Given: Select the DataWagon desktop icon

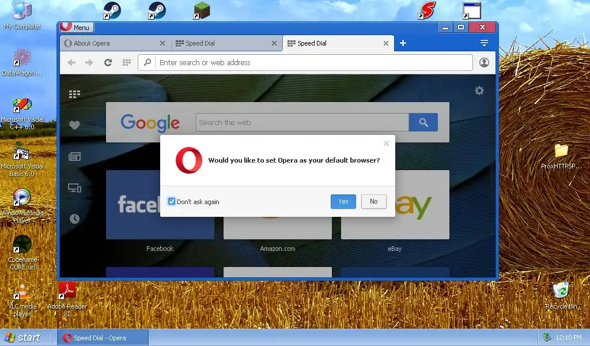Looking at the screenshot, I should (x=22, y=62).
